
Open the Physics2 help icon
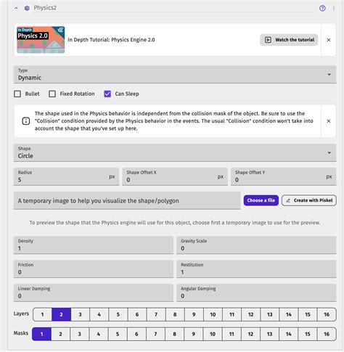pyautogui.click(x=322, y=8)
